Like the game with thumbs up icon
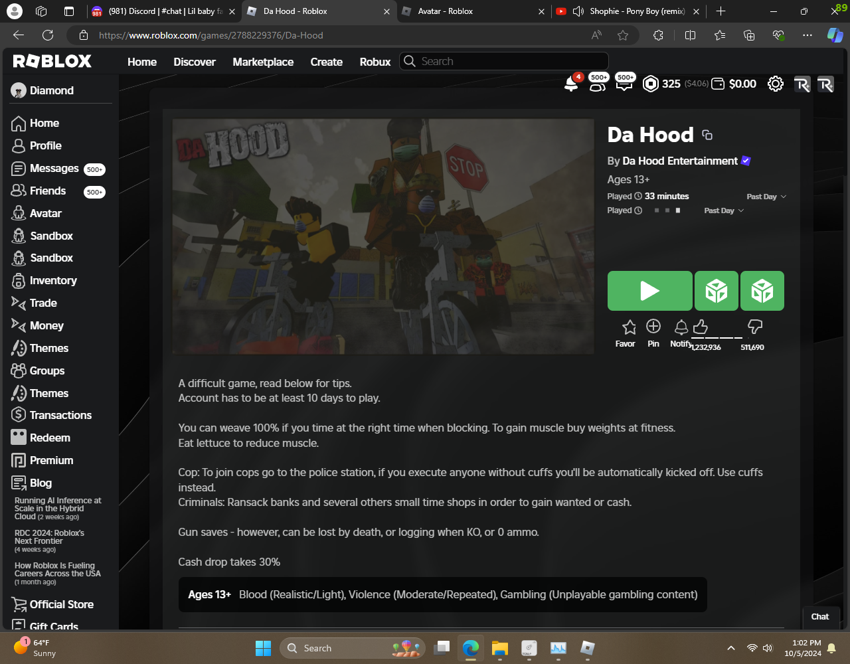The height and width of the screenshot is (664, 850). pyautogui.click(x=701, y=327)
